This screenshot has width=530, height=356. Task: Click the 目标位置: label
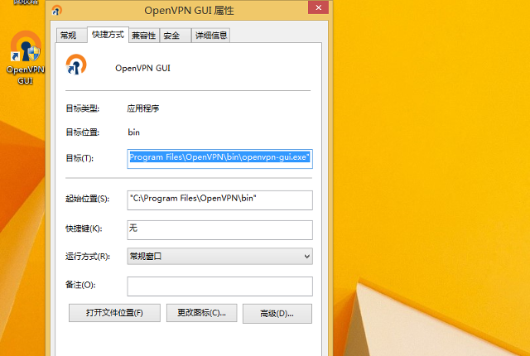pyautogui.click(x=83, y=132)
